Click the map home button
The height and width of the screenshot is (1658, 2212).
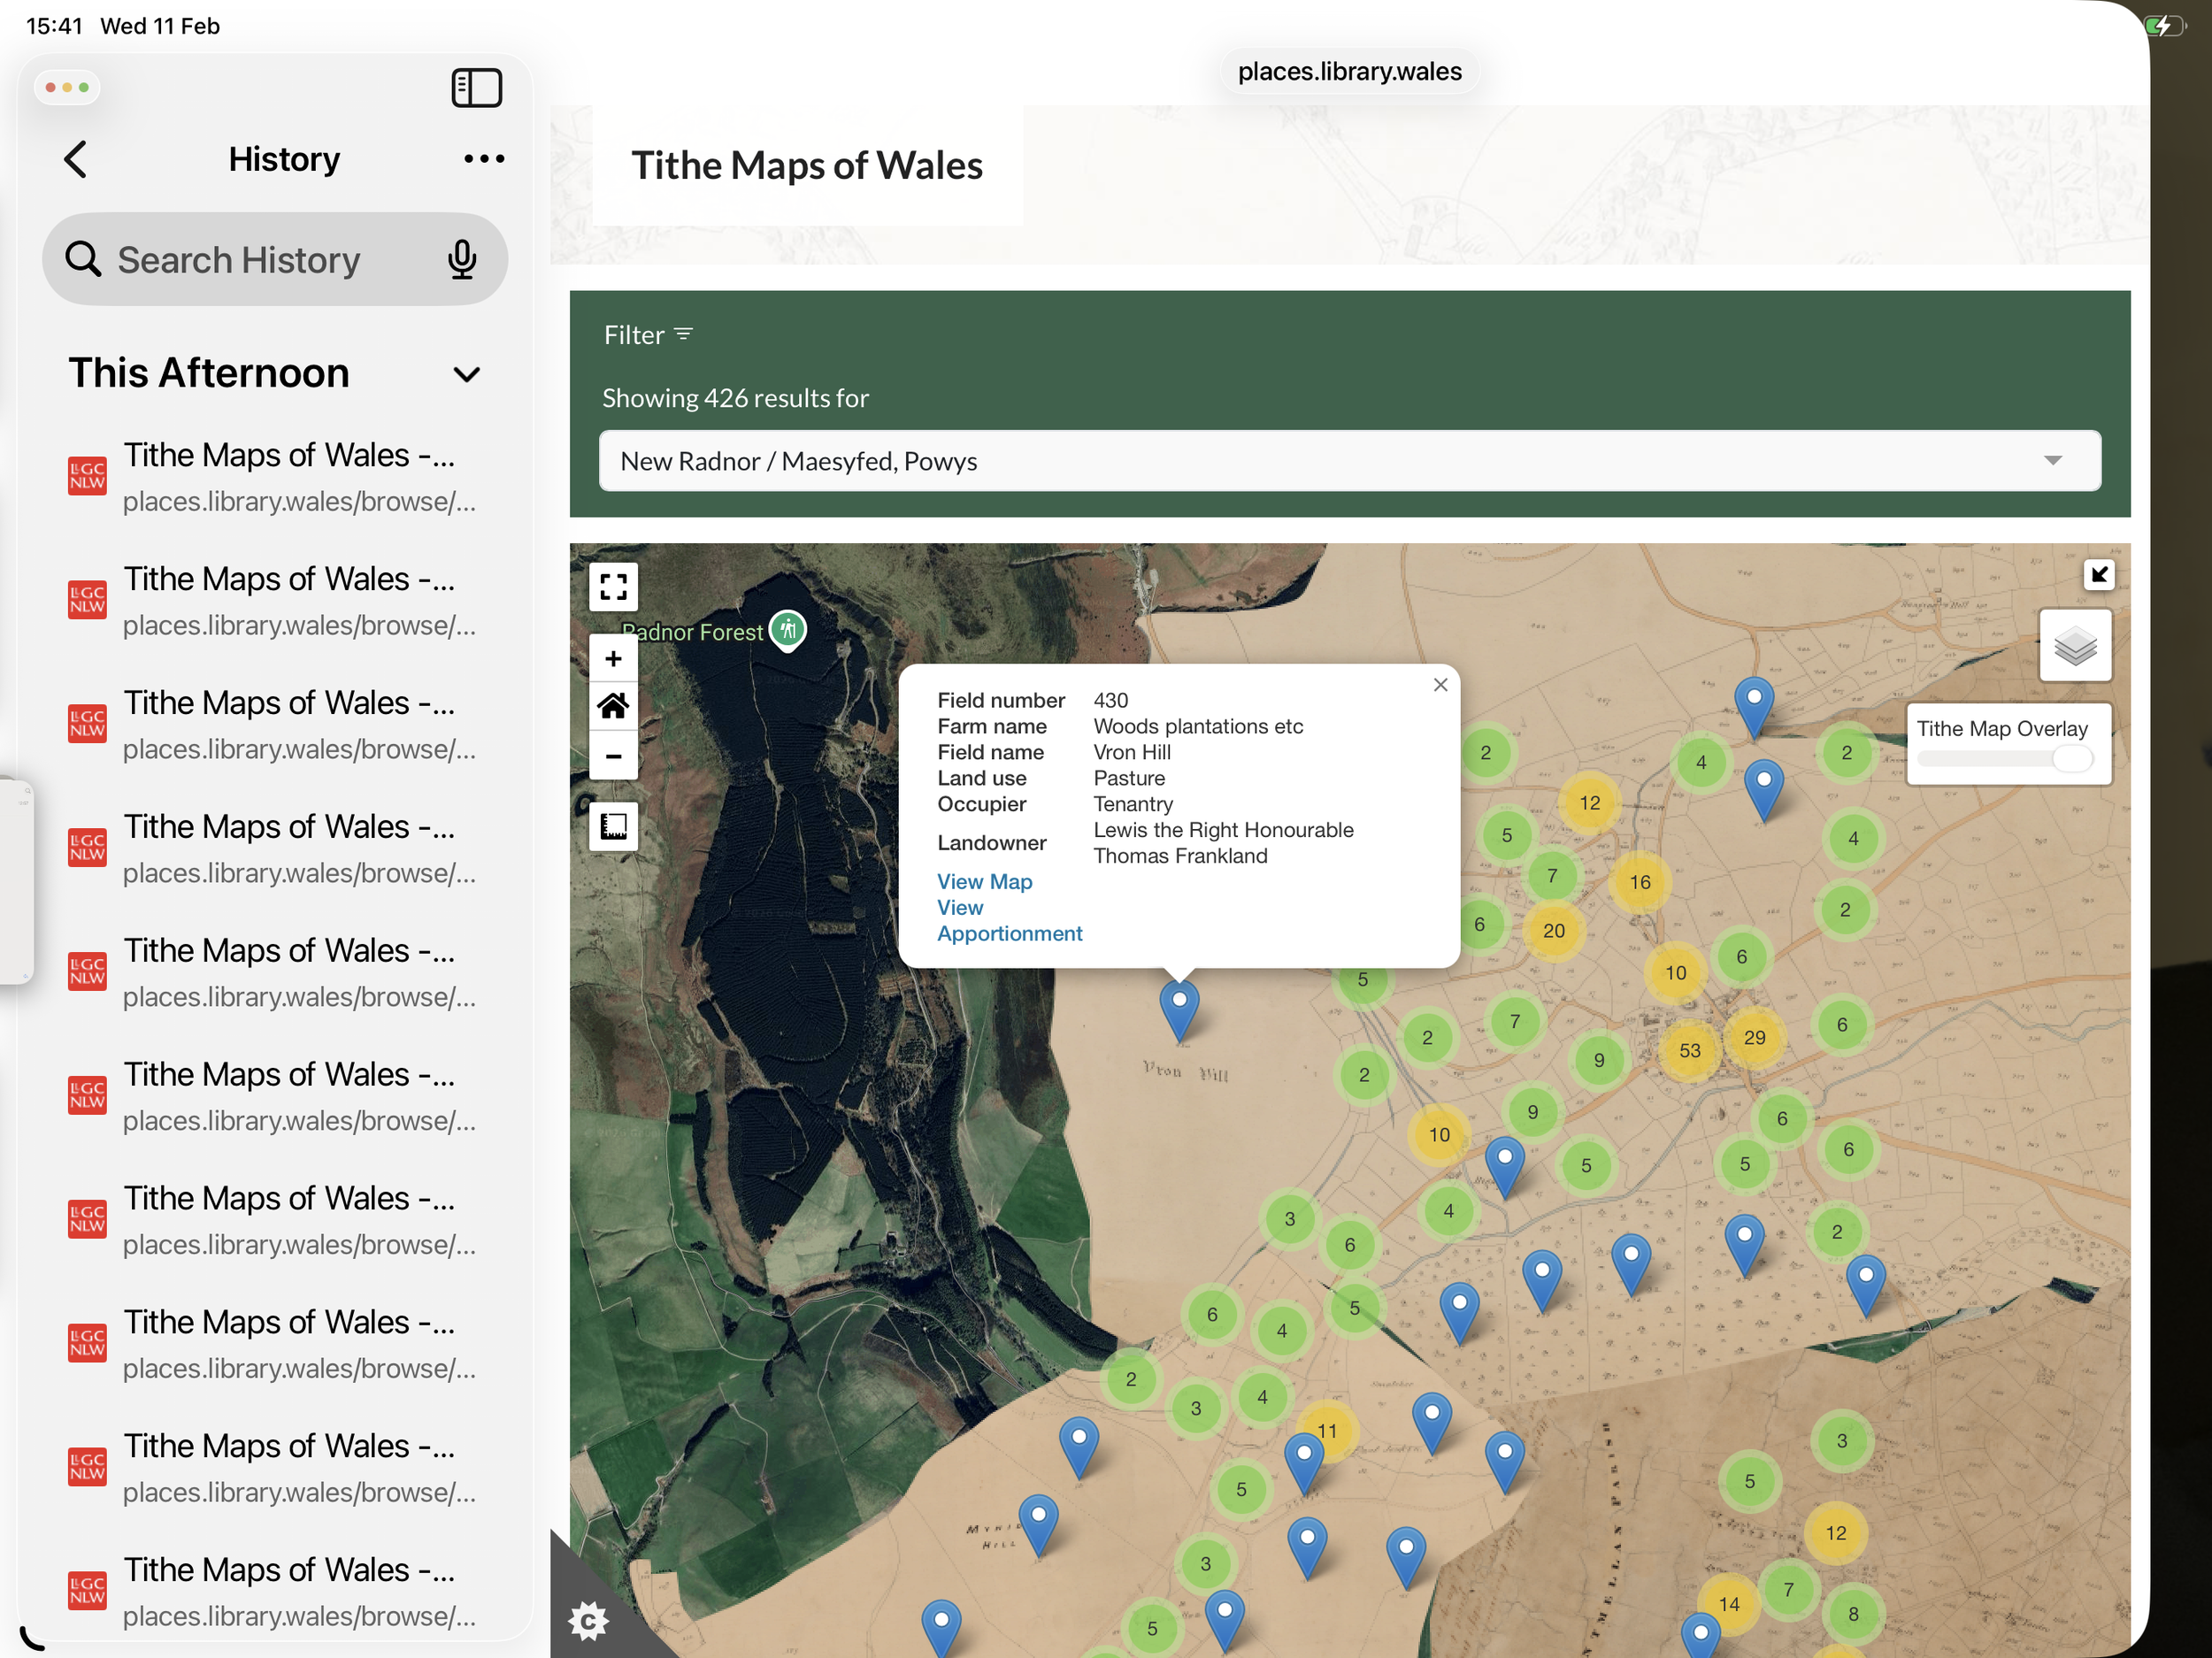(613, 707)
